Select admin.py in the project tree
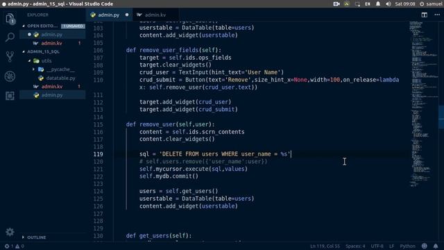The image size is (444, 250). [x=52, y=95]
